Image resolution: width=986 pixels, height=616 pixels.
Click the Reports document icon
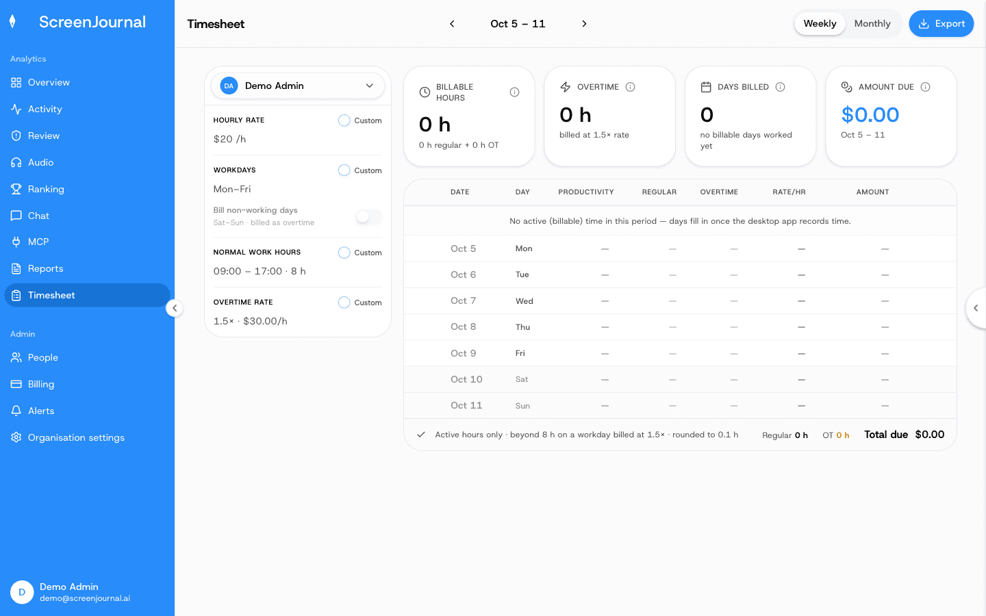[x=16, y=268]
